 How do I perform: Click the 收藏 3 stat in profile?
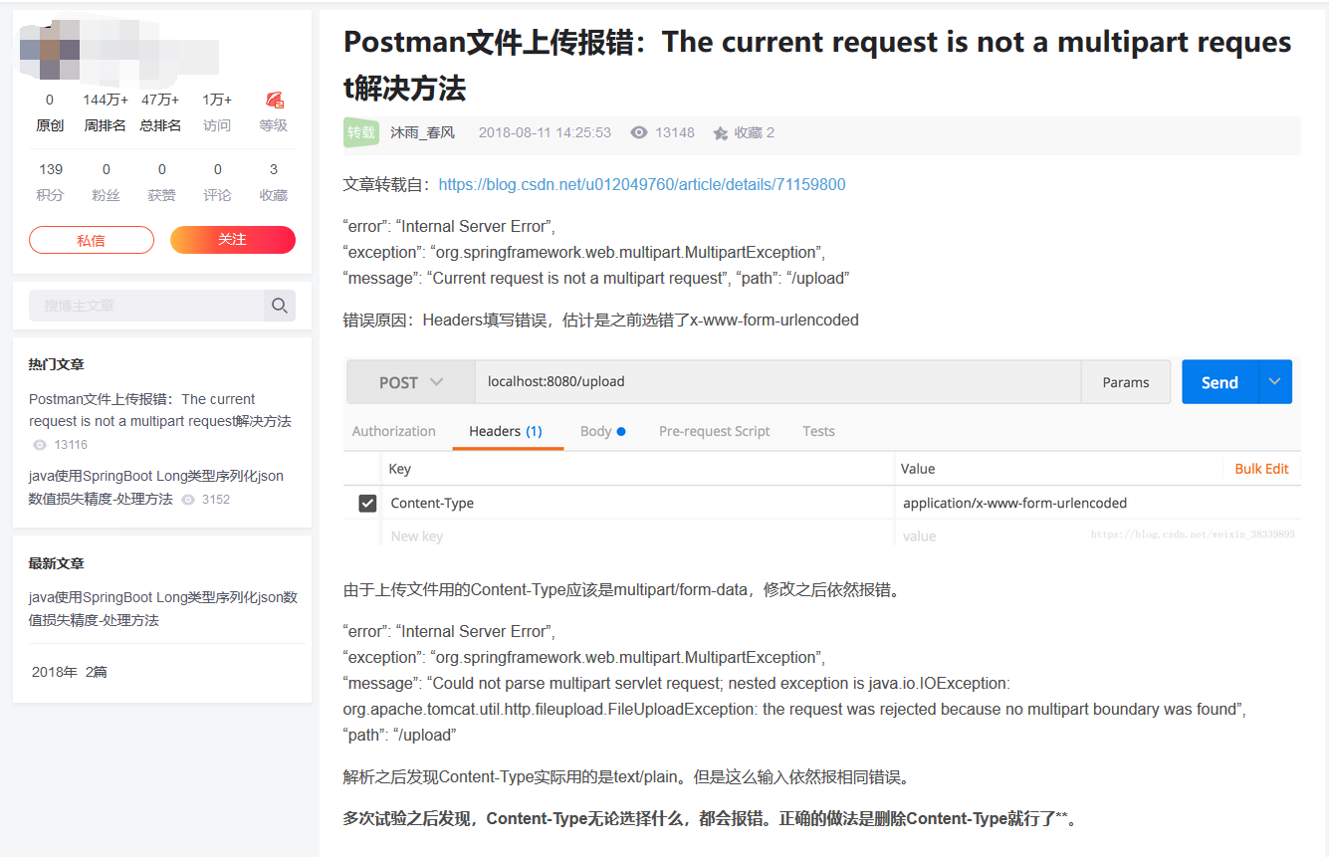(x=274, y=182)
